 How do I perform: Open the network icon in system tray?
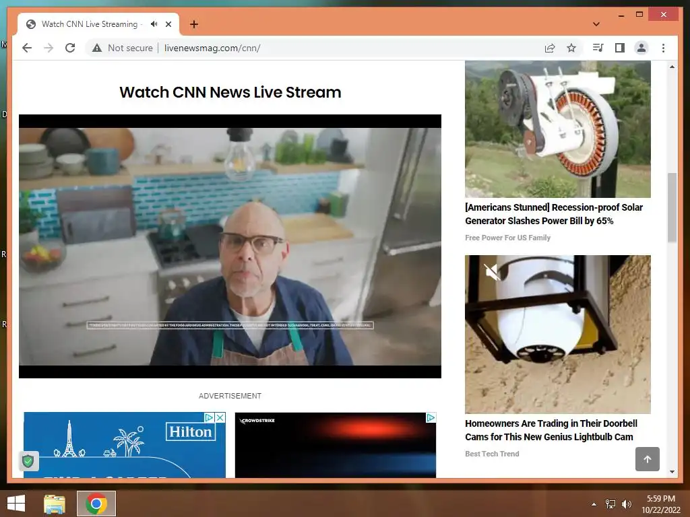[610, 504]
